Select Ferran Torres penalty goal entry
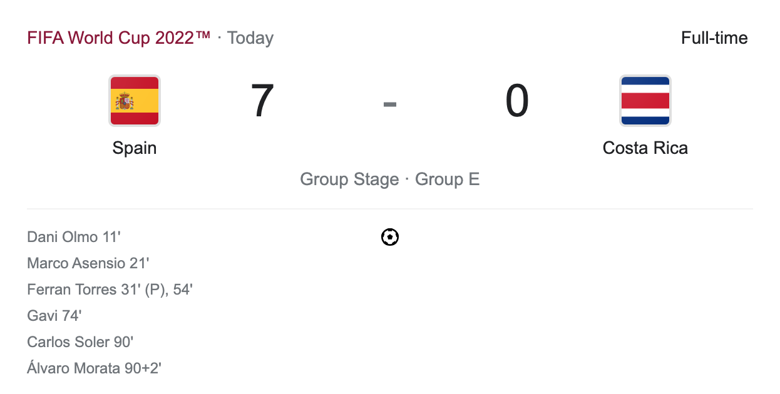This screenshot has height=394, width=780. coord(110,290)
